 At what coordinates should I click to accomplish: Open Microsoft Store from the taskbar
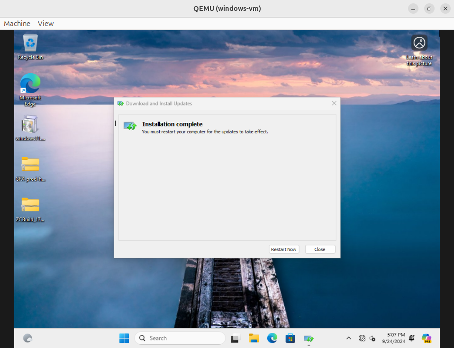tap(290, 338)
